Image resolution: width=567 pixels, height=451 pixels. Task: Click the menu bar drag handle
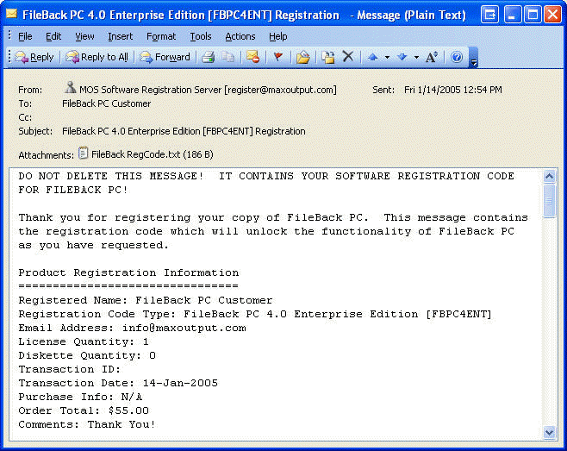(9, 36)
